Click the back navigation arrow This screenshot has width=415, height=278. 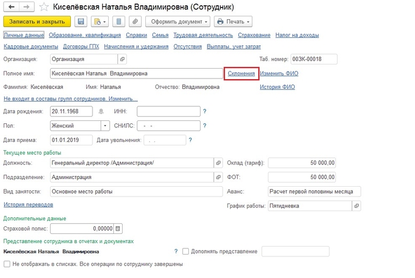coord(11,7)
